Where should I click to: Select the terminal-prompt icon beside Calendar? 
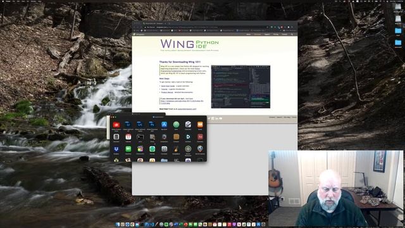click(140, 137)
